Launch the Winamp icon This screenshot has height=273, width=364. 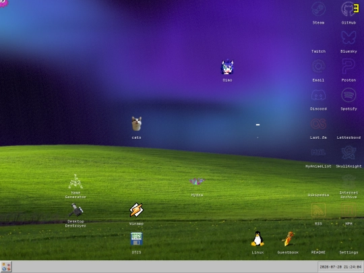(136, 210)
